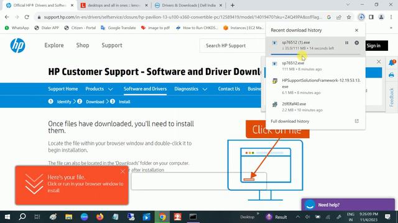398x223 pixels.
Task: Open Task View on the taskbar
Action: pos(37,217)
